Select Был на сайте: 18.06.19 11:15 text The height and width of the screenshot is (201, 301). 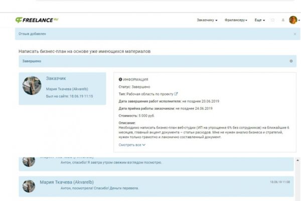pyautogui.click(x=69, y=96)
